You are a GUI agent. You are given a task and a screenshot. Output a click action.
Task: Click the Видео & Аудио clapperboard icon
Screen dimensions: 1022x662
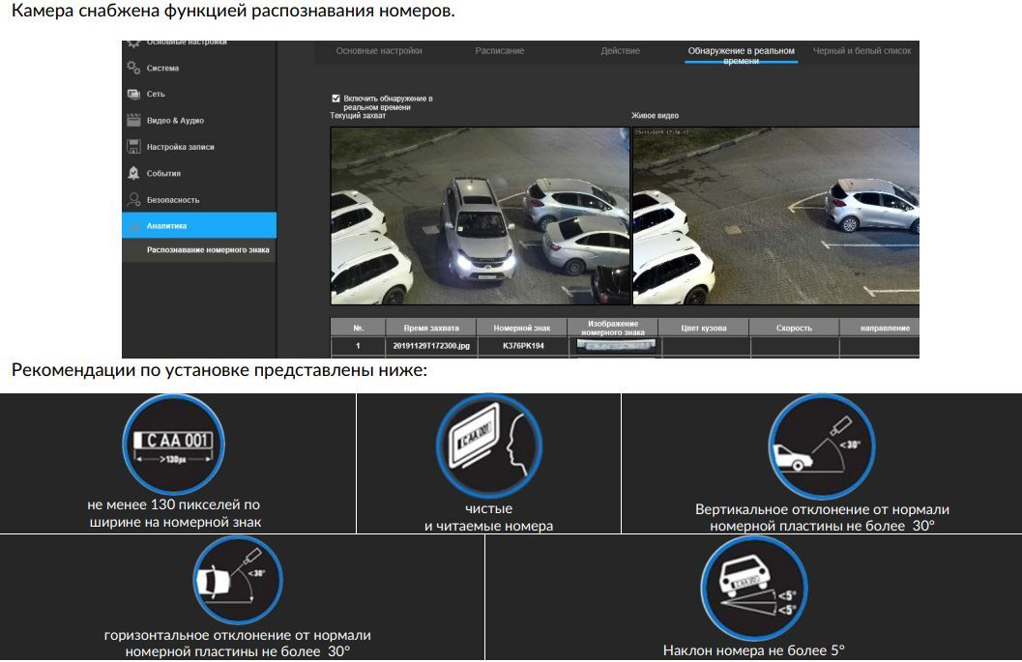tap(133, 120)
